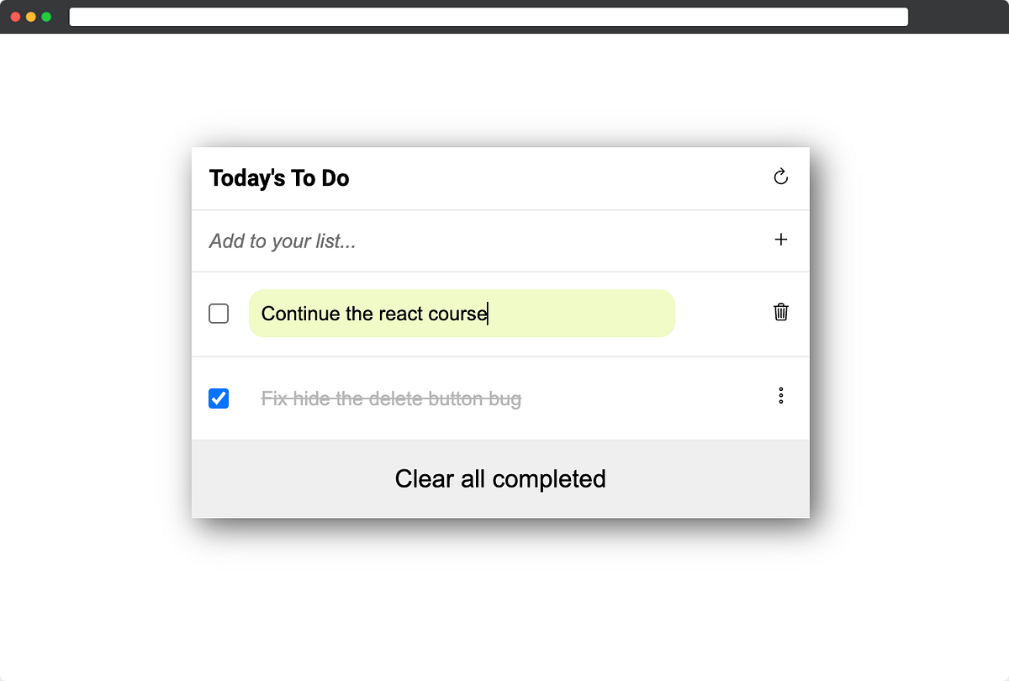Click the refresh icon beside Today's To Do
Image resolution: width=1009 pixels, height=681 pixels.
click(780, 177)
